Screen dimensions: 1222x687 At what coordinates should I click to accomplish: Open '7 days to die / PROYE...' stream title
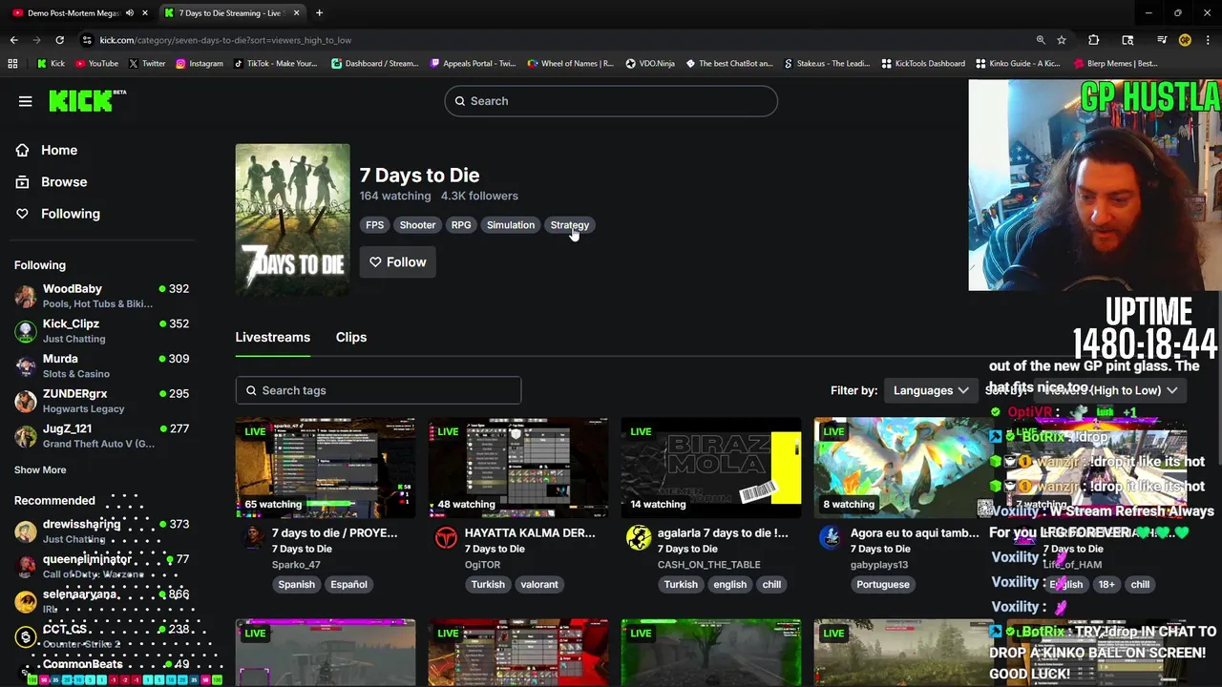tap(334, 532)
